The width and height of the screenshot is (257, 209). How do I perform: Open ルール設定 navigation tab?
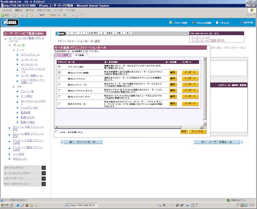107,33
